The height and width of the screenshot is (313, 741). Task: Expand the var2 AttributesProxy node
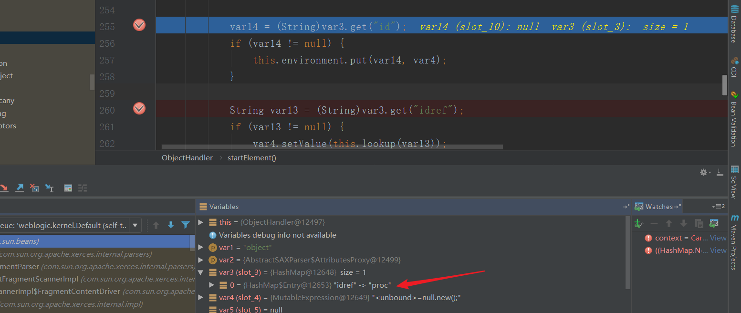(x=201, y=260)
